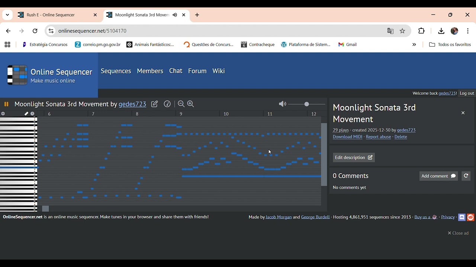Expand the tab search dropdown
476x267 pixels.
(7, 15)
